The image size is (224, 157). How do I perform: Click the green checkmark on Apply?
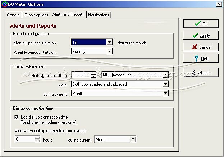coord(196,35)
